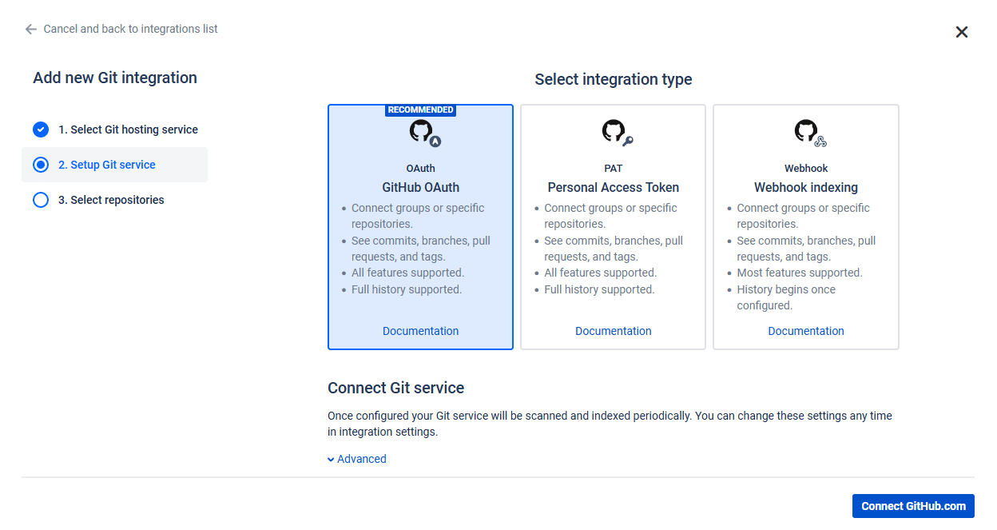
Task: Click the GitHub Webhook logo icon
Action: [x=810, y=133]
